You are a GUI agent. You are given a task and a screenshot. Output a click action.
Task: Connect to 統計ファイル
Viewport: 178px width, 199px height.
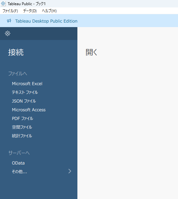coord(22,136)
